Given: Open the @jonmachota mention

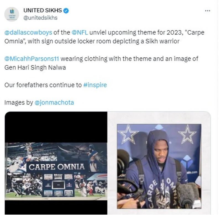Looking at the screenshot, I should [x=54, y=102].
